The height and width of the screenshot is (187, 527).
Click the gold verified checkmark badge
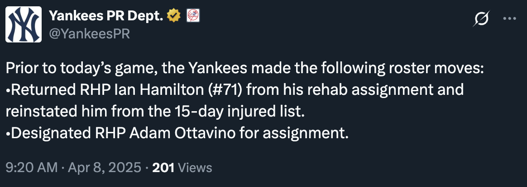[x=174, y=15]
